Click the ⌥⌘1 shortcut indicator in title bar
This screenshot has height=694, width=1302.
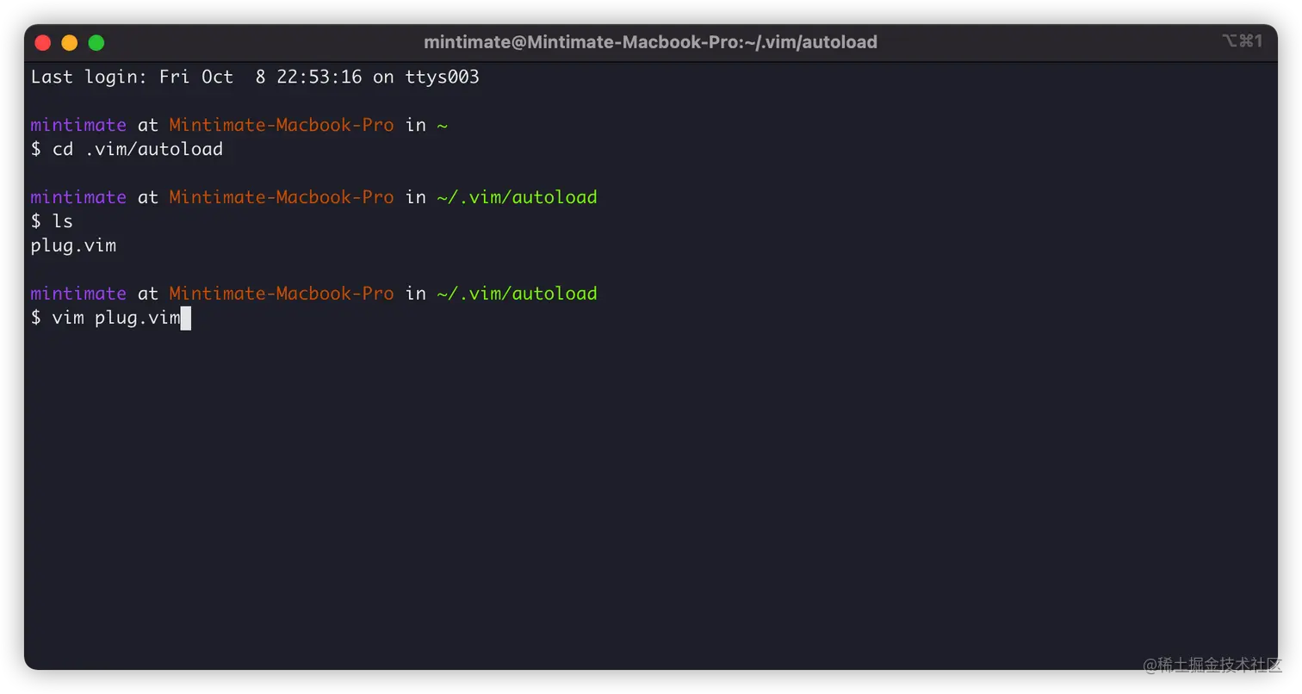1242,40
